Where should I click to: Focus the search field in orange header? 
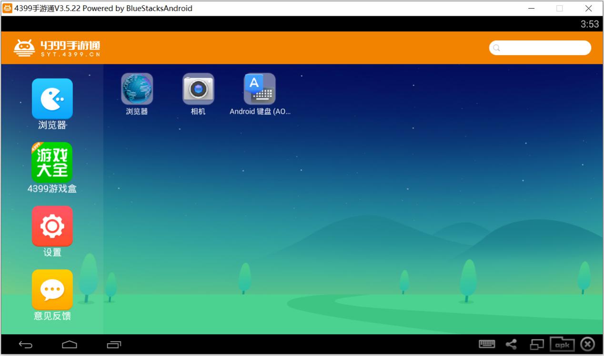click(x=540, y=48)
